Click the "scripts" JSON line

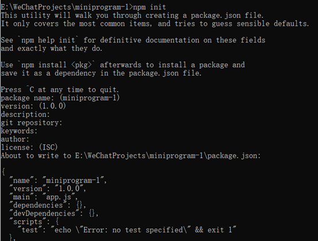(x=34, y=222)
